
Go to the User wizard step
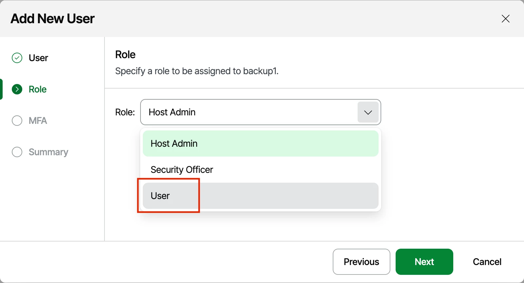38,58
